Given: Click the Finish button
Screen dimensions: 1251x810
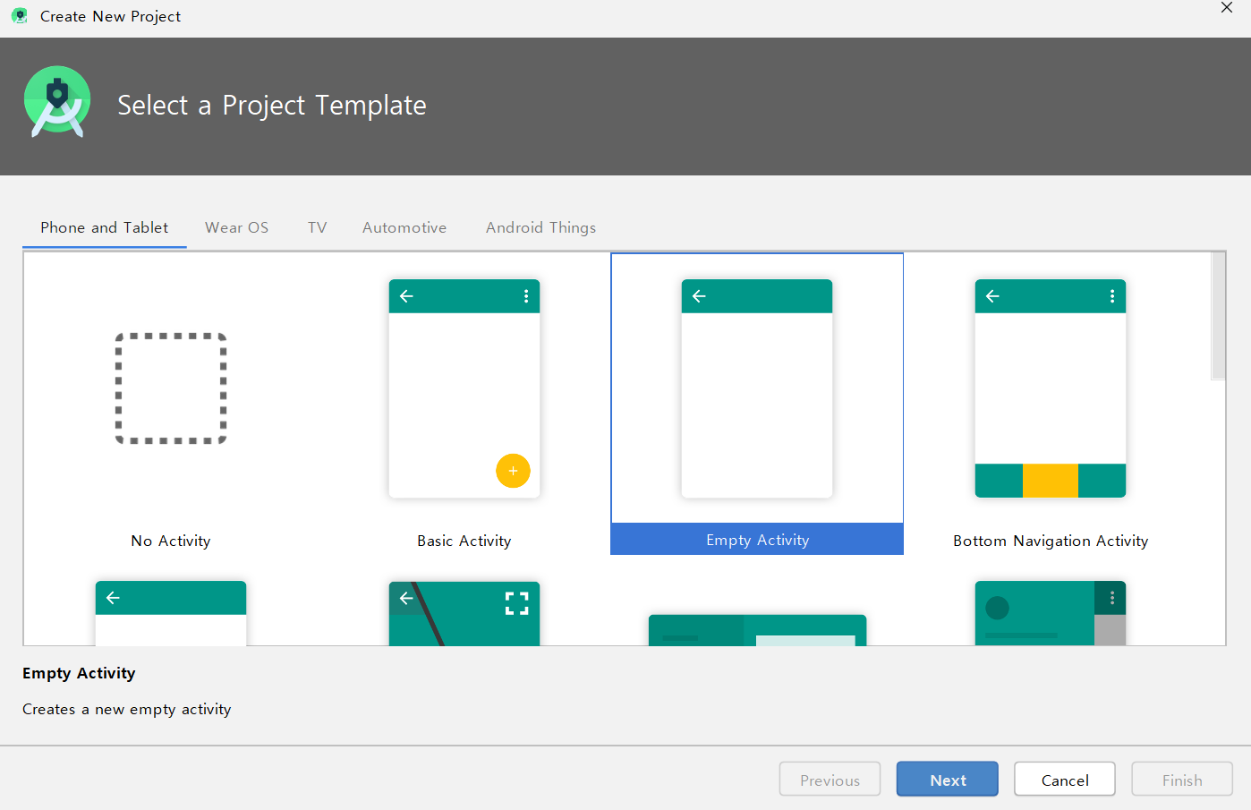Looking at the screenshot, I should tap(1182, 780).
